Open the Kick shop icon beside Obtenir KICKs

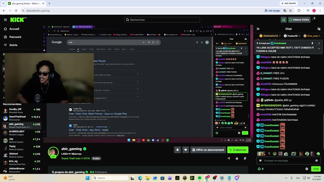click(284, 20)
